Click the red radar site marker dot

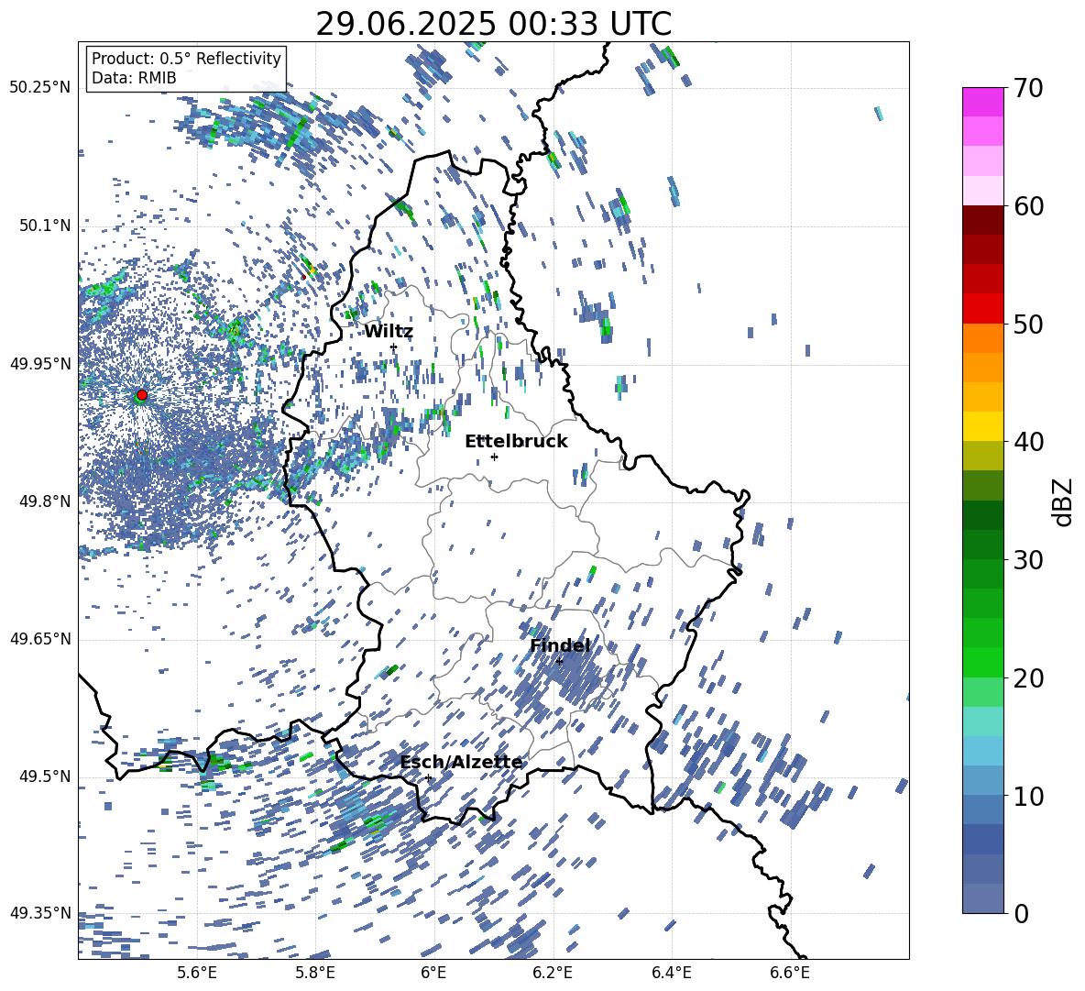coord(142,395)
